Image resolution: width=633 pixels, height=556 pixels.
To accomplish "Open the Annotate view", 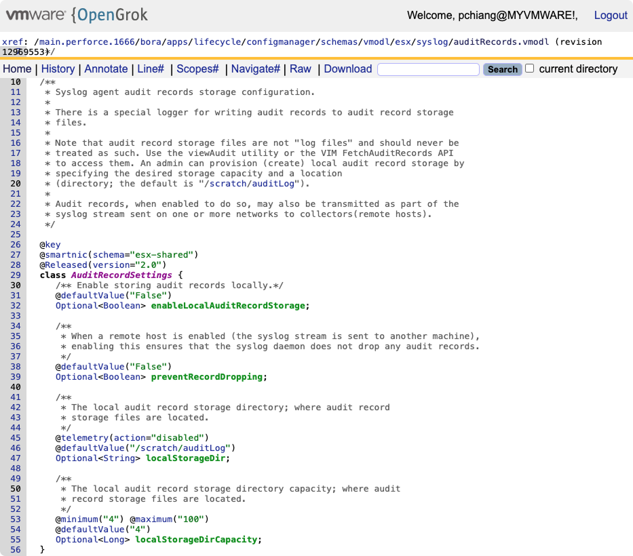I will pos(107,68).
